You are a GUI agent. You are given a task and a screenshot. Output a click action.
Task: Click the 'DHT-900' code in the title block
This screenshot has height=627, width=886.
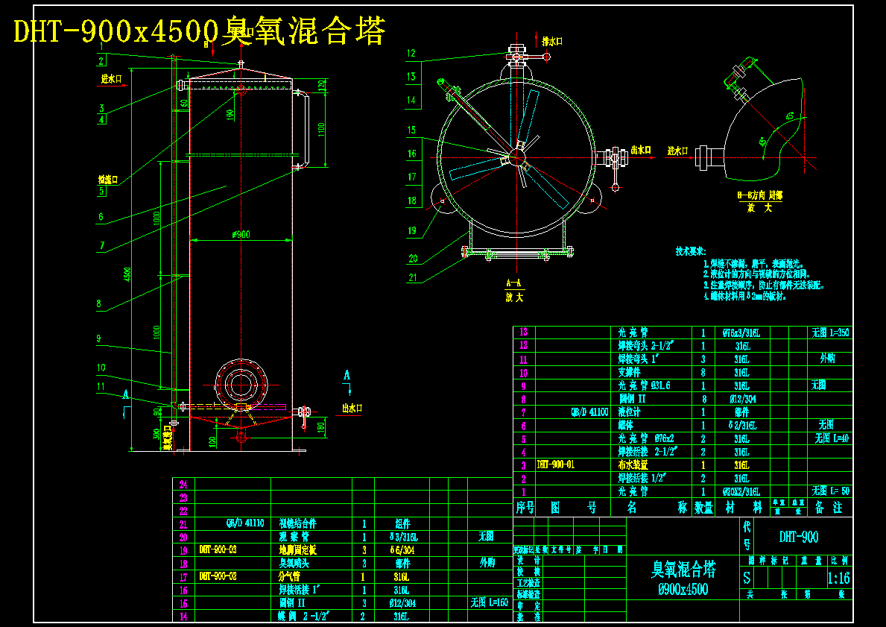click(x=798, y=537)
